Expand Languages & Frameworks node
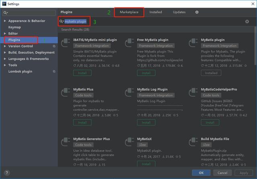Image resolution: width=257 pixels, height=179 pixels. pos(5,59)
